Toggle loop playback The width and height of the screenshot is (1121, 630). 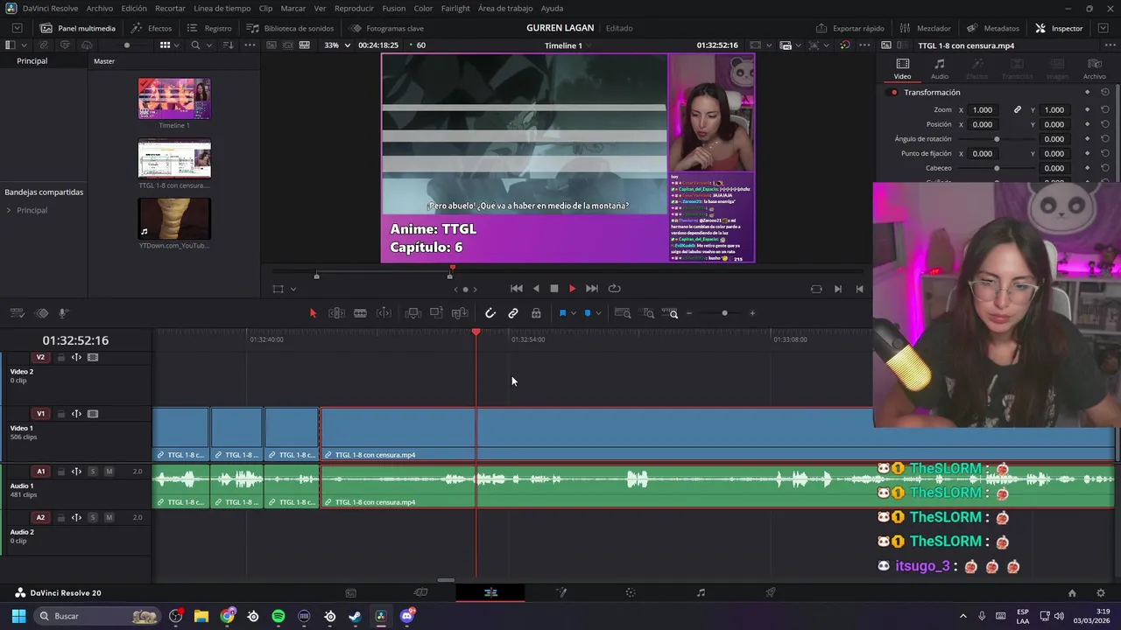(x=615, y=289)
